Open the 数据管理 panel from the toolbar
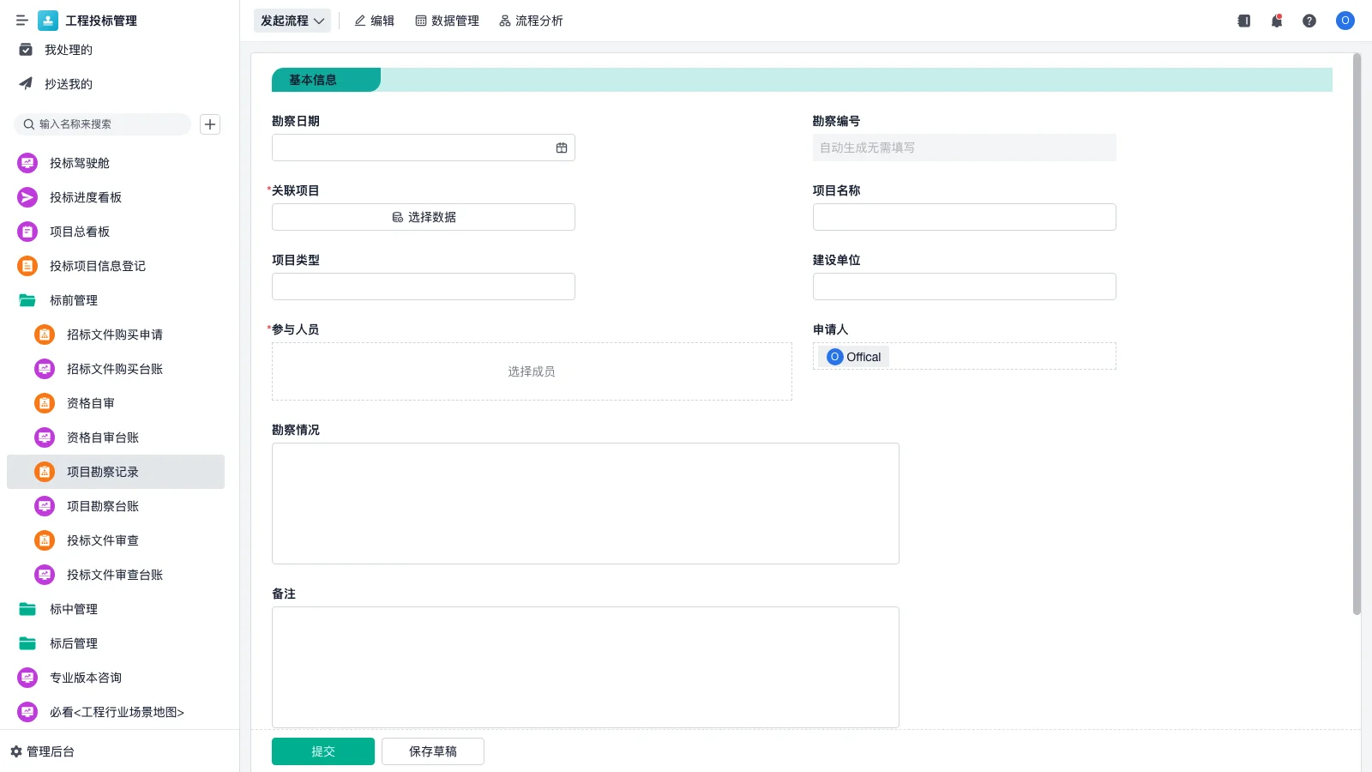Image resolution: width=1372 pixels, height=772 pixels. tap(447, 21)
